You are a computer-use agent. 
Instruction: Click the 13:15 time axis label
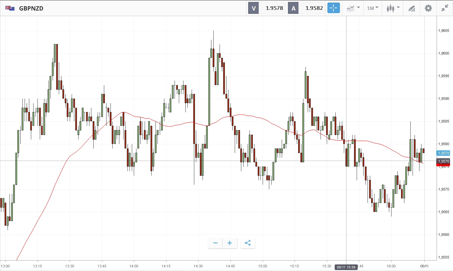click(x=37, y=266)
